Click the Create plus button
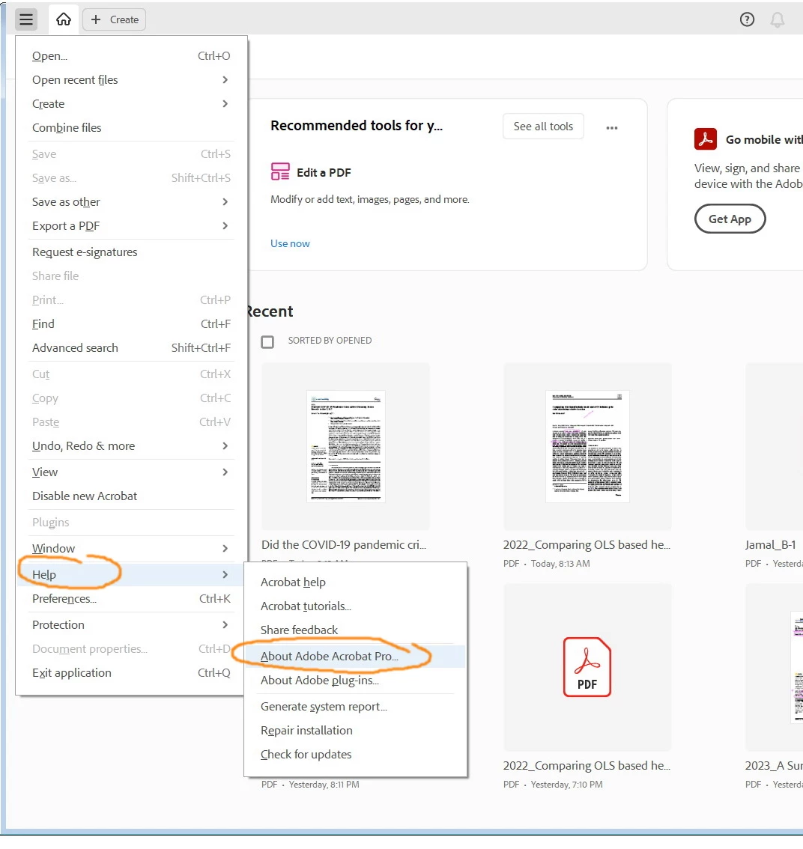The width and height of the screenshot is (803, 849). pos(115,19)
